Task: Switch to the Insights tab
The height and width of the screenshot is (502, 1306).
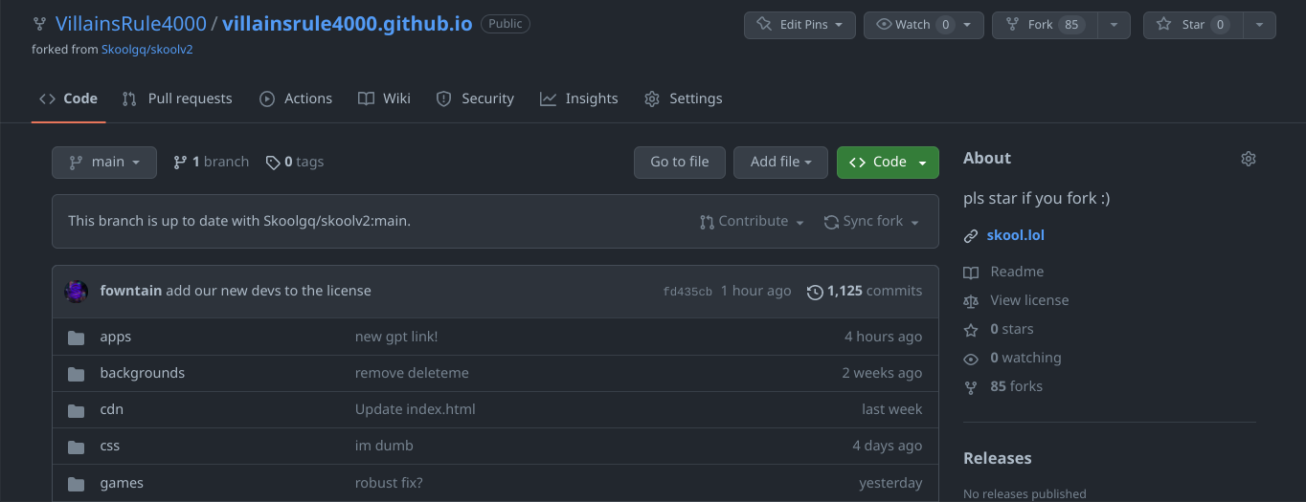Action: click(x=578, y=98)
